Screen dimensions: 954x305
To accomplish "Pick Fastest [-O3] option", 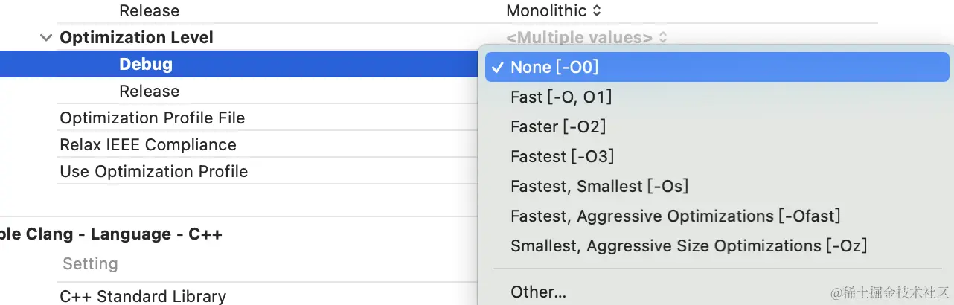I will 562,156.
